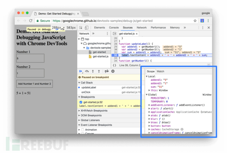Pretty print code with braces icon
This screenshot has height=153, width=227.
[114, 65]
